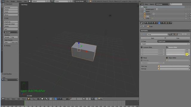The height and width of the screenshot is (107, 191).
Task: Open the Cycles Render engine dropdown
Action: (81, 1)
